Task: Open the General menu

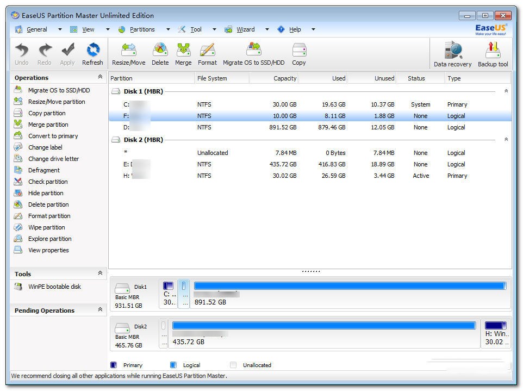Action: 36,29
